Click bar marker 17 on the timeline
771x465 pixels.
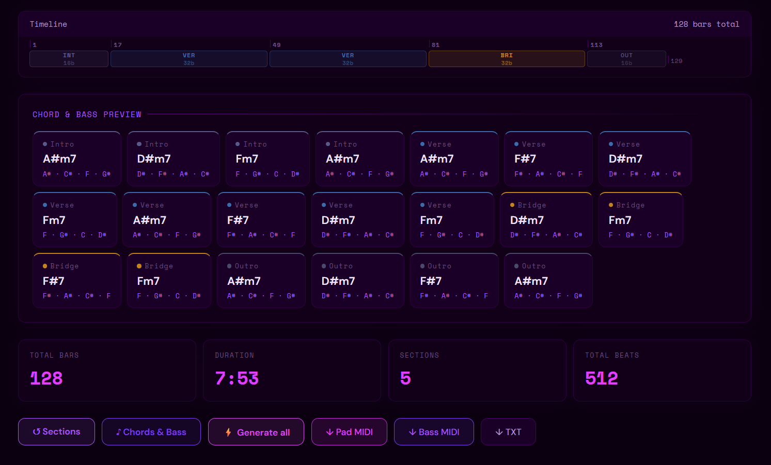pos(118,45)
